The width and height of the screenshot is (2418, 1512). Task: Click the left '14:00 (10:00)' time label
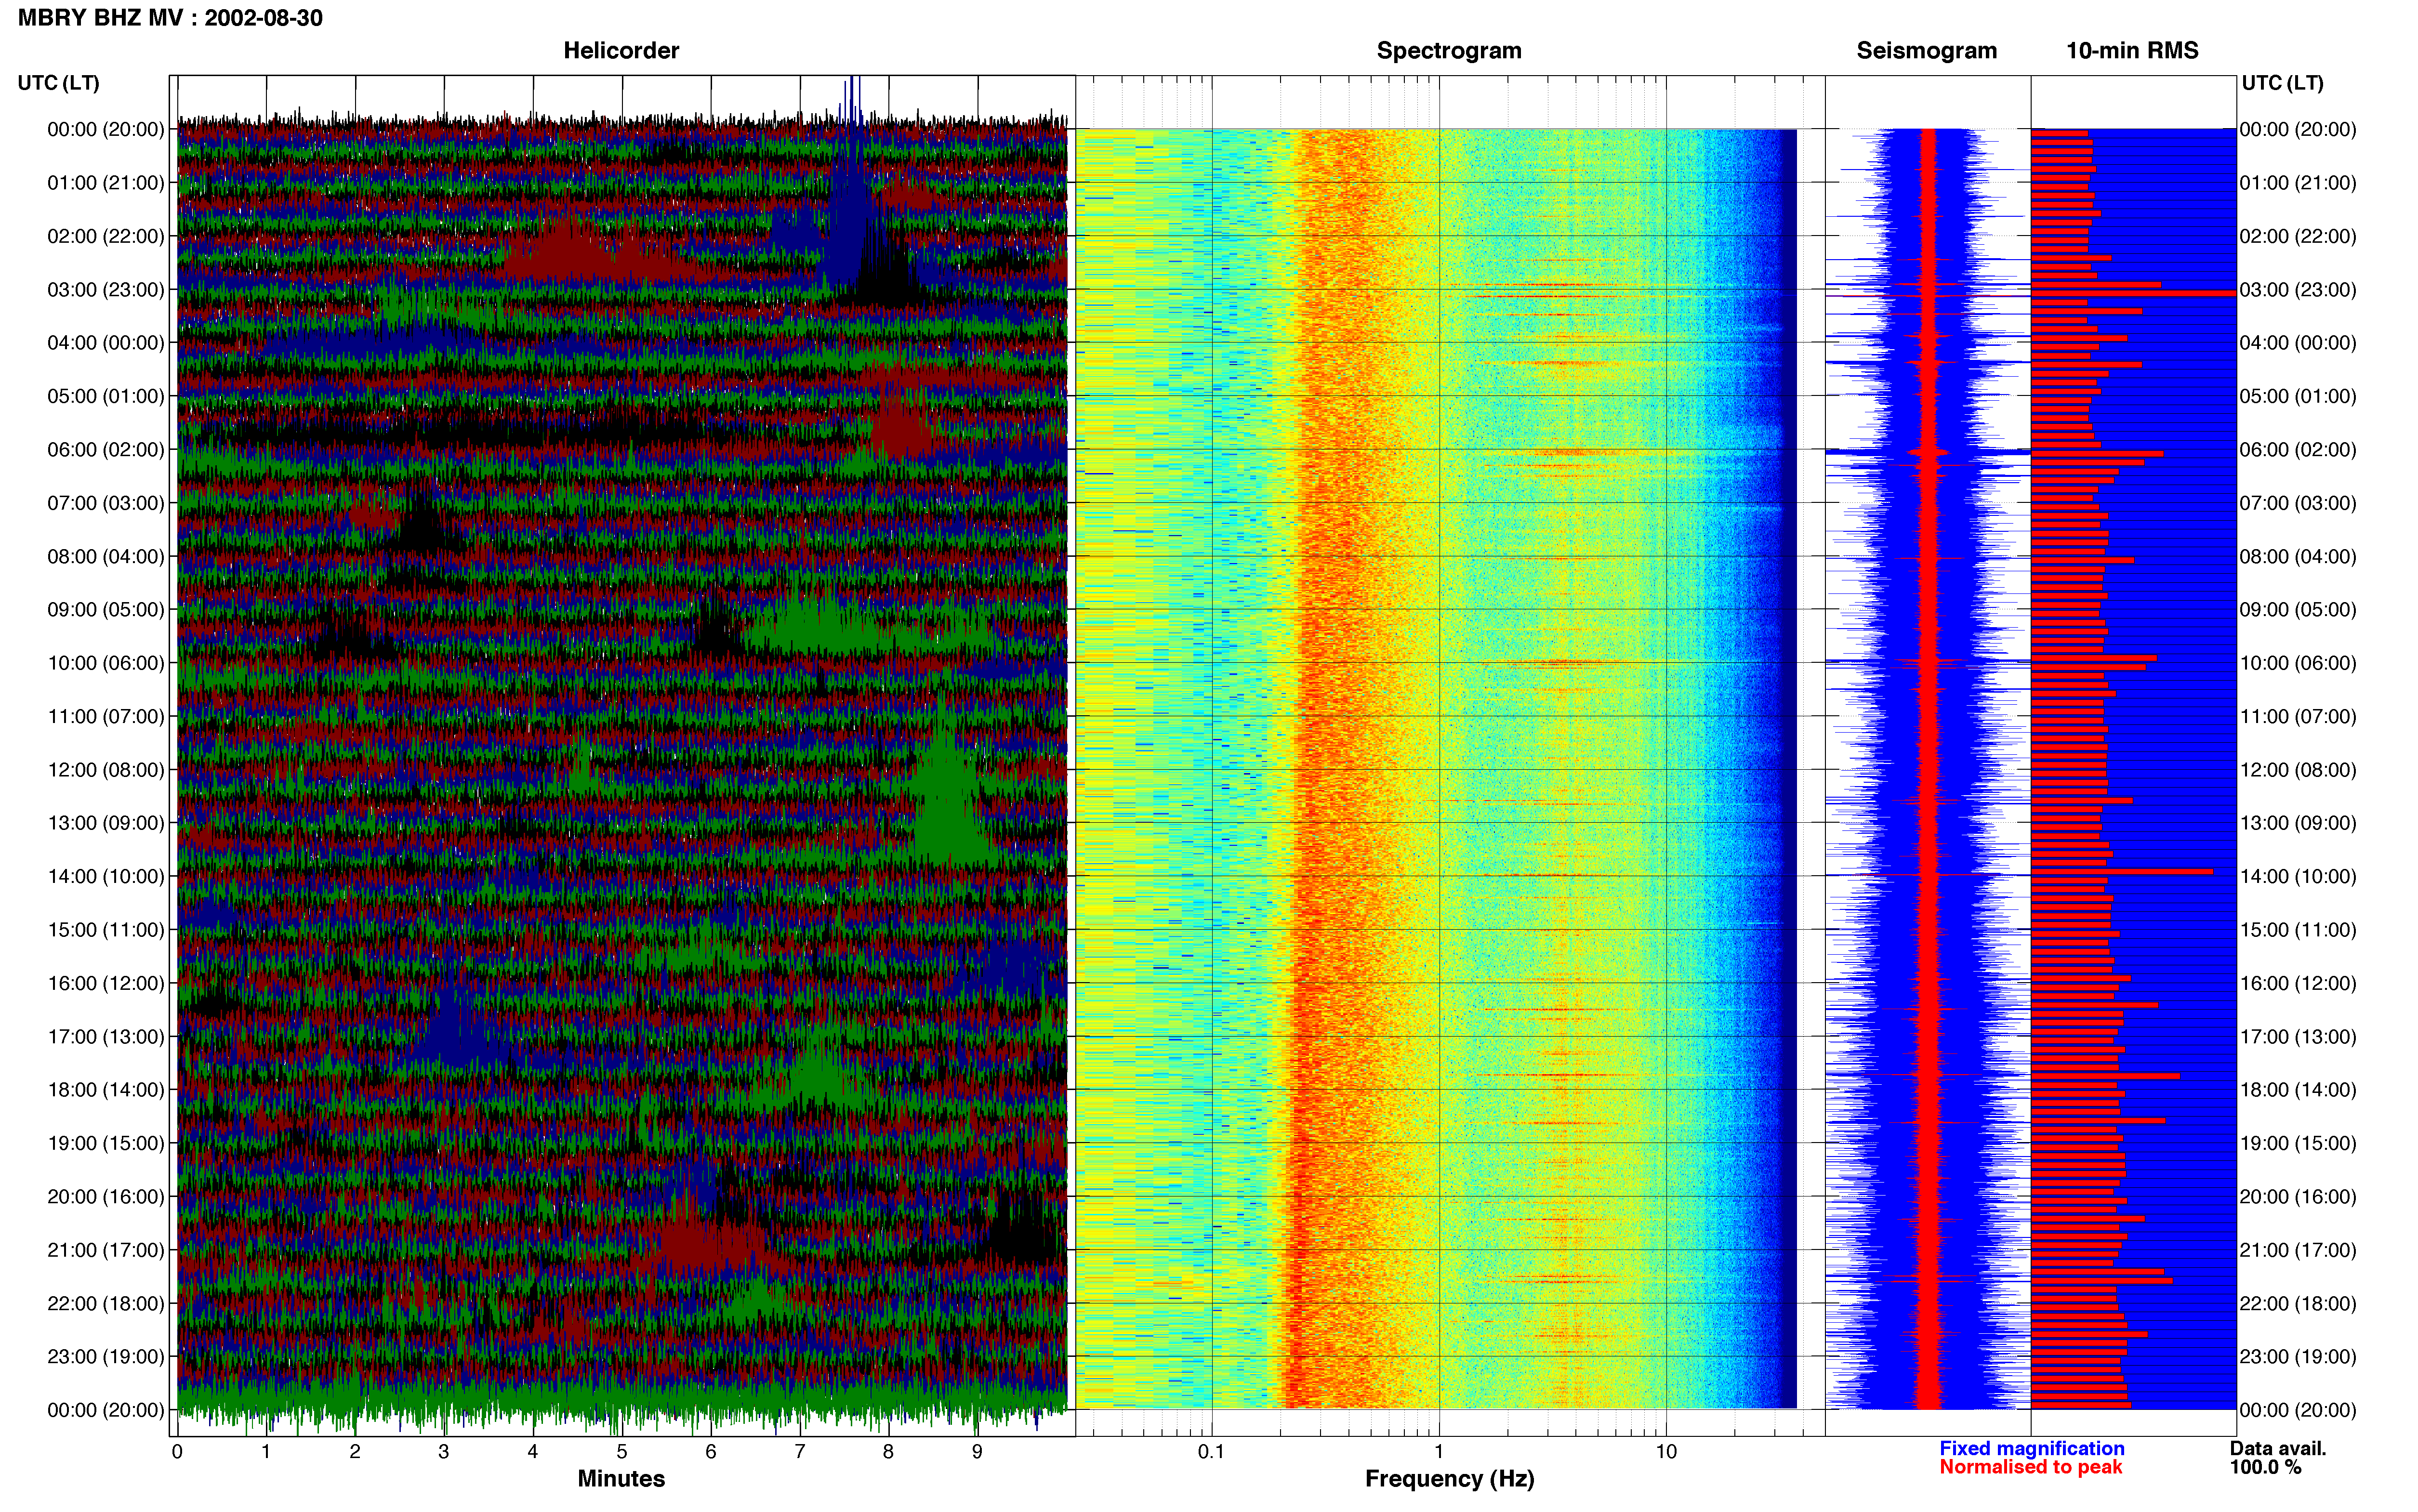tap(106, 877)
